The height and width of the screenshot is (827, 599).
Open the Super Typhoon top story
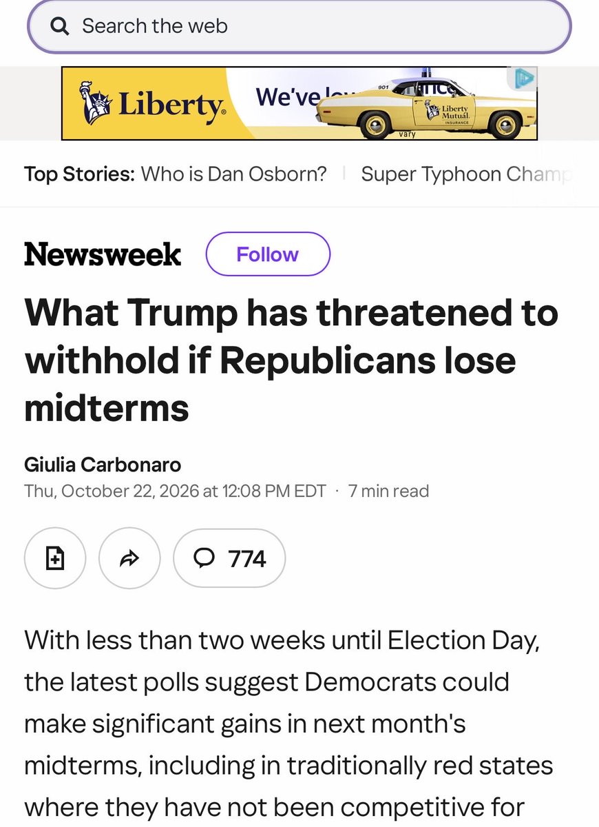pyautogui.click(x=466, y=174)
